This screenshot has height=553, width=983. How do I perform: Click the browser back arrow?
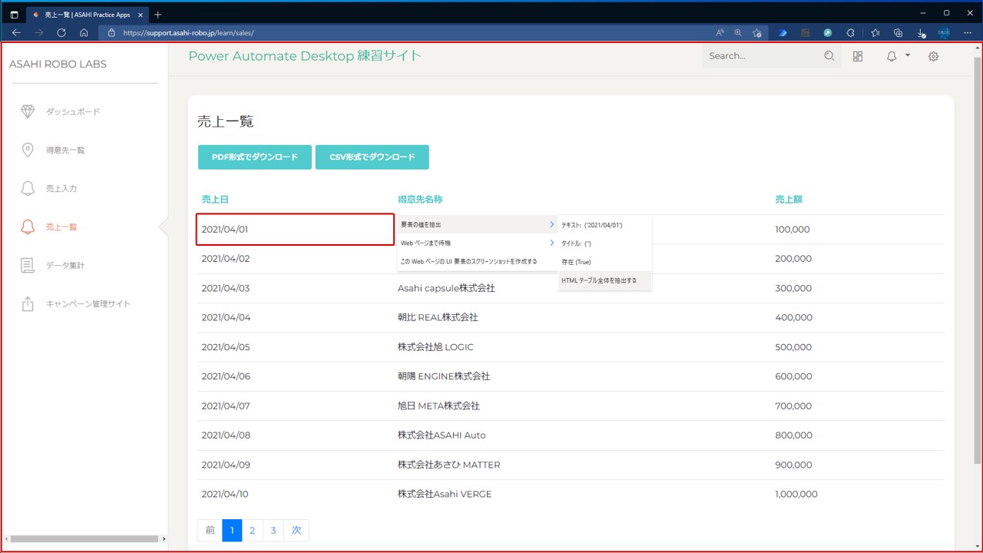[x=16, y=33]
